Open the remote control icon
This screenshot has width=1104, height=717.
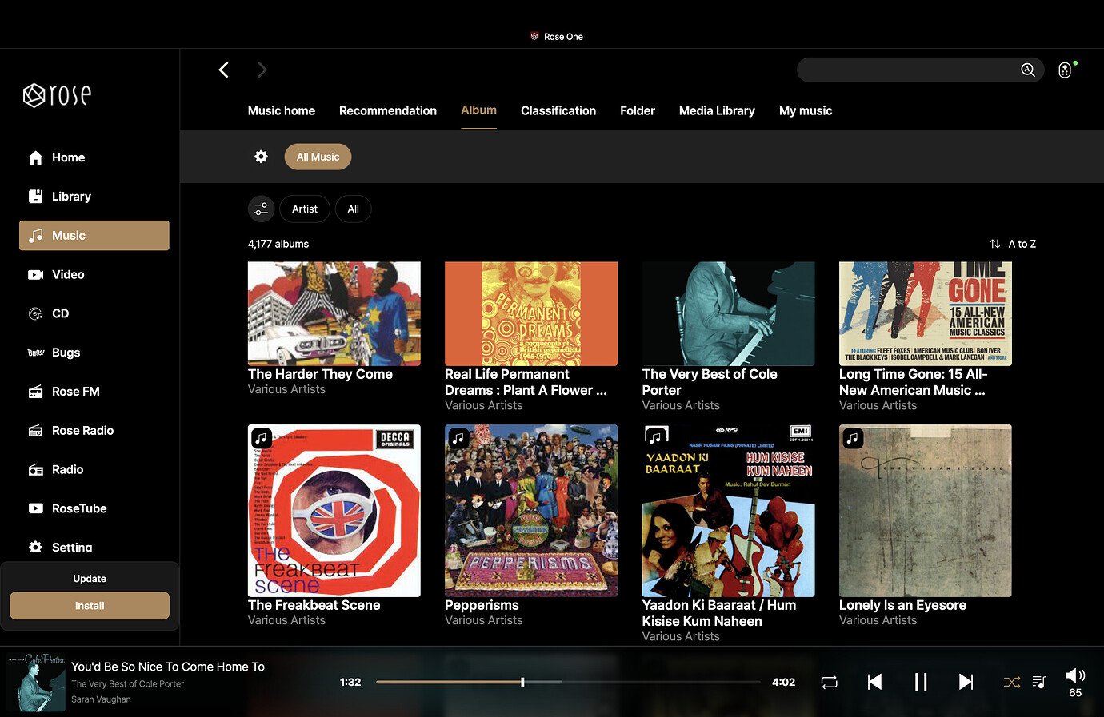pos(1065,70)
